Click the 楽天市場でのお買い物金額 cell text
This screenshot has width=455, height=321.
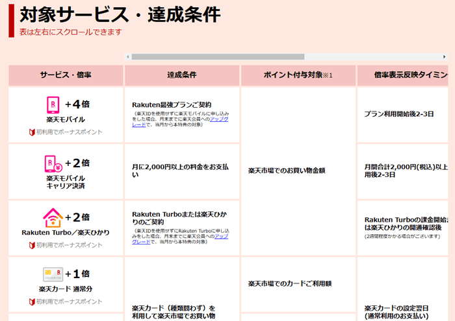(287, 171)
